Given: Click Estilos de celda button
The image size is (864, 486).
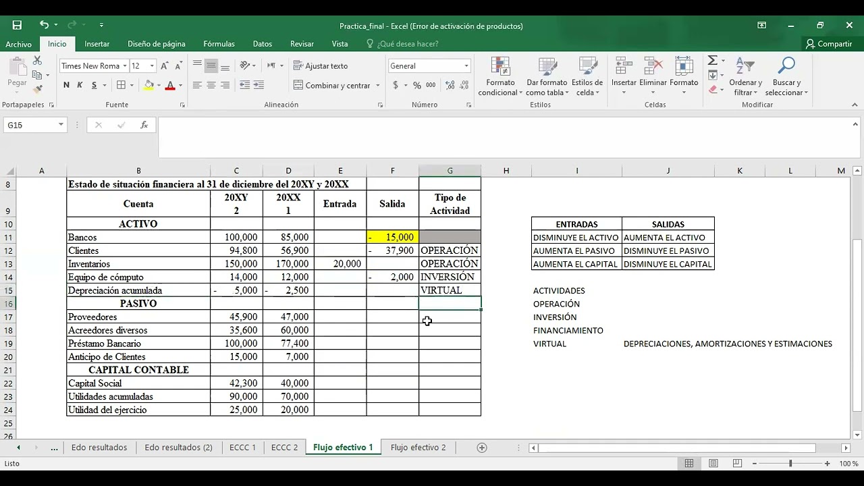Looking at the screenshot, I should (587, 76).
